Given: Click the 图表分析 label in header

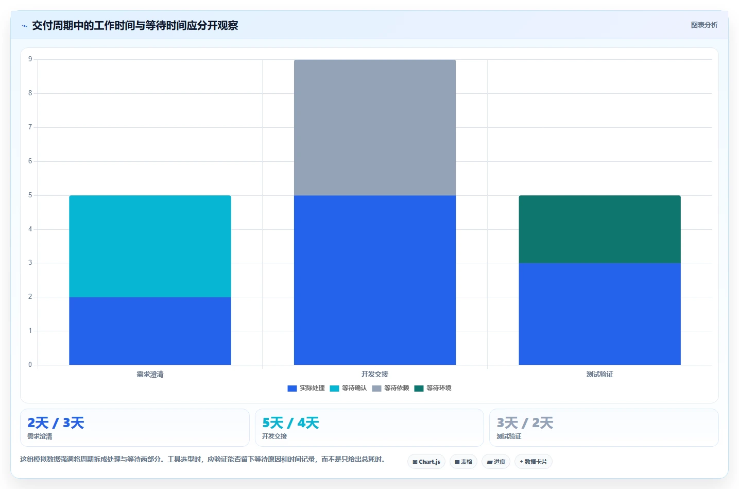Looking at the screenshot, I should (x=704, y=25).
